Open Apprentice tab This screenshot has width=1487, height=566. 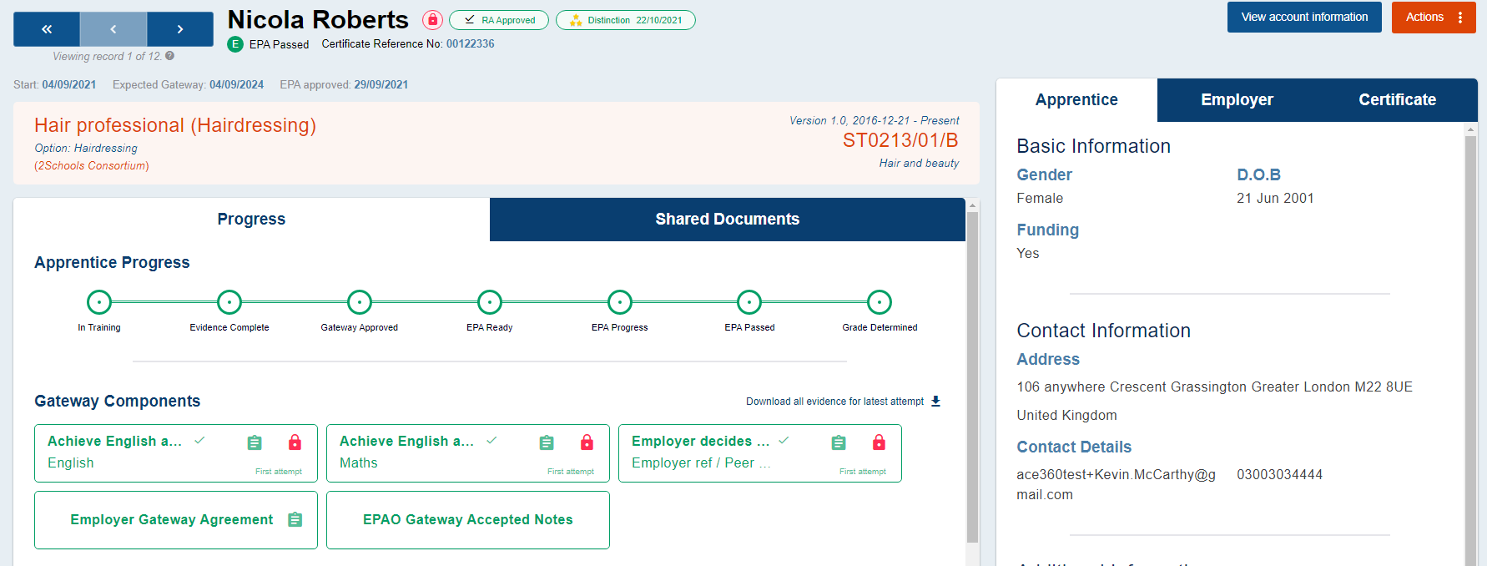(1076, 100)
